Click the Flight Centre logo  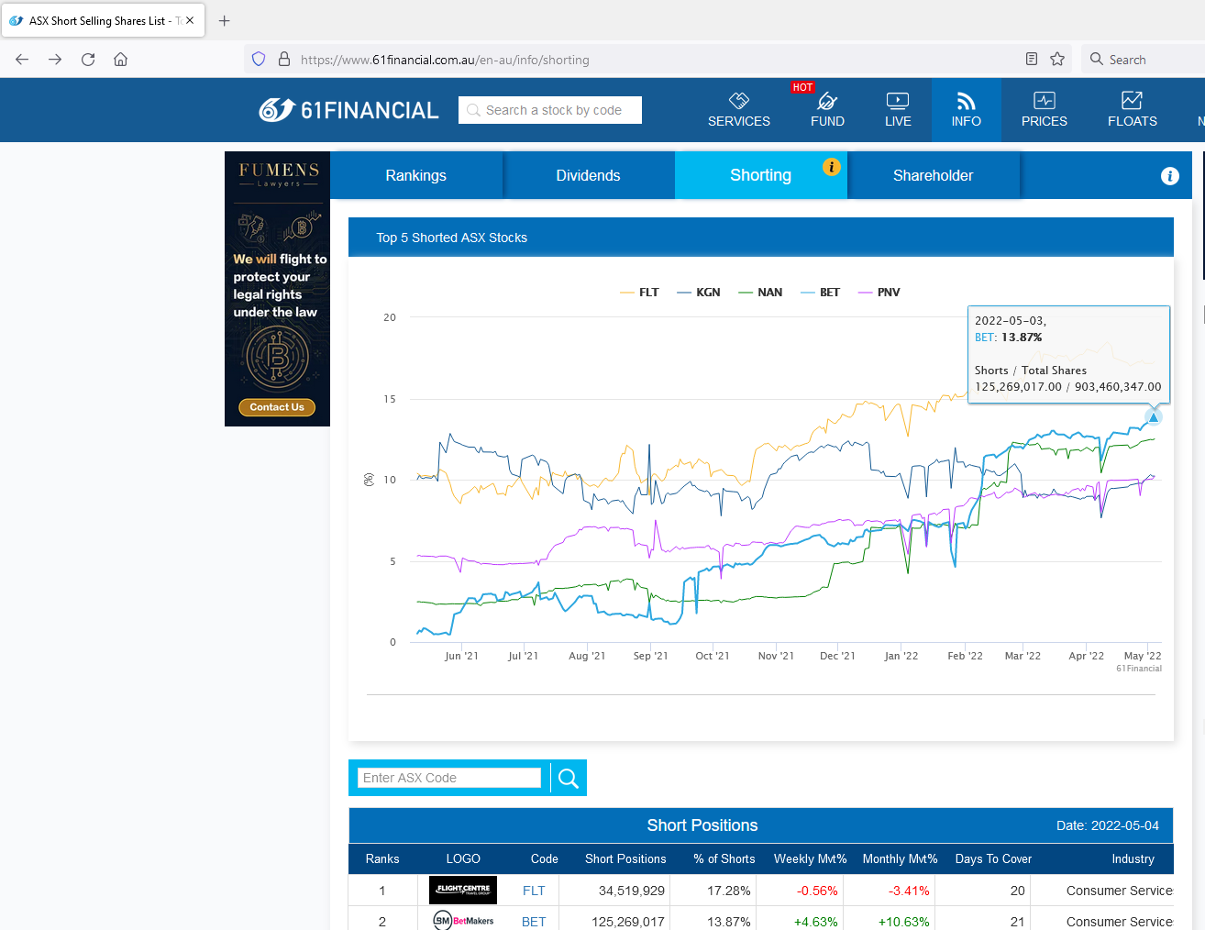pyautogui.click(x=463, y=890)
